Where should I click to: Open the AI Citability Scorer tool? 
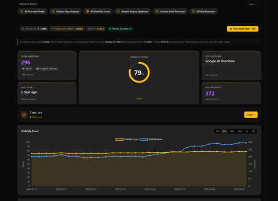[x=98, y=11]
